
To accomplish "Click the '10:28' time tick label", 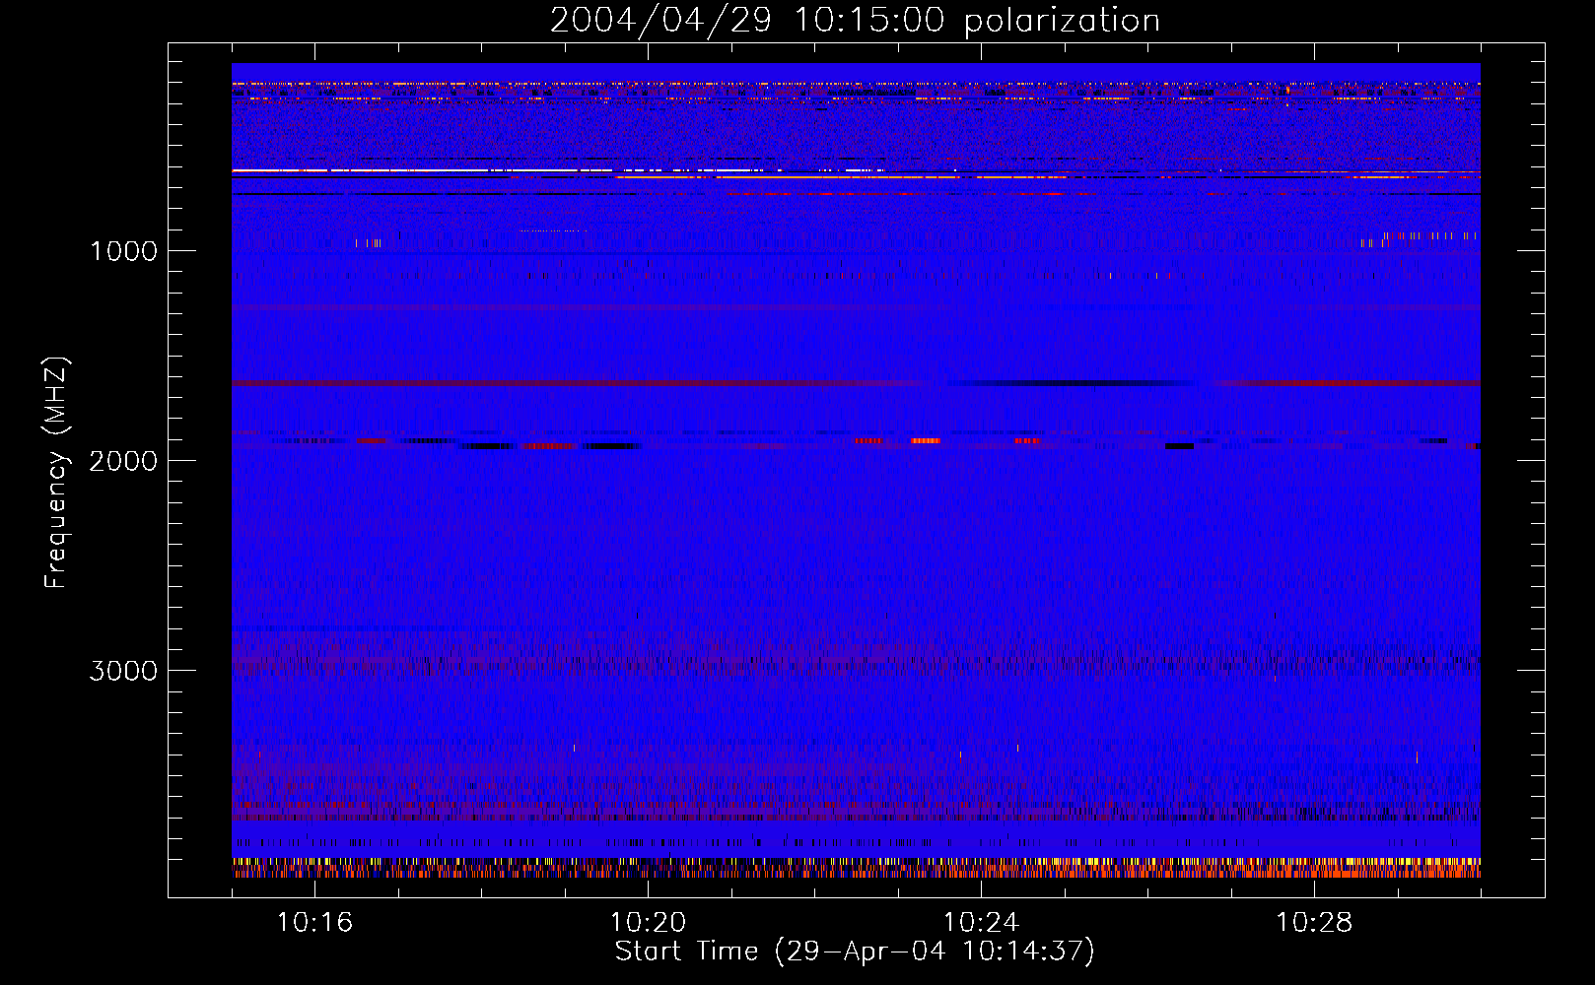I will [1314, 922].
